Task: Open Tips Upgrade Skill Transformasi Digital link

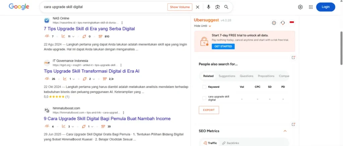Action: point(92,71)
